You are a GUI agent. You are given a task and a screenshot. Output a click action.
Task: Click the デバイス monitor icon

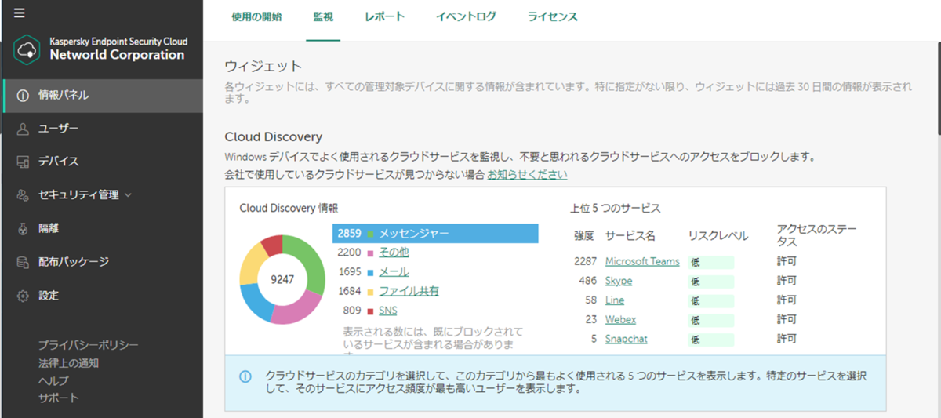(23, 162)
